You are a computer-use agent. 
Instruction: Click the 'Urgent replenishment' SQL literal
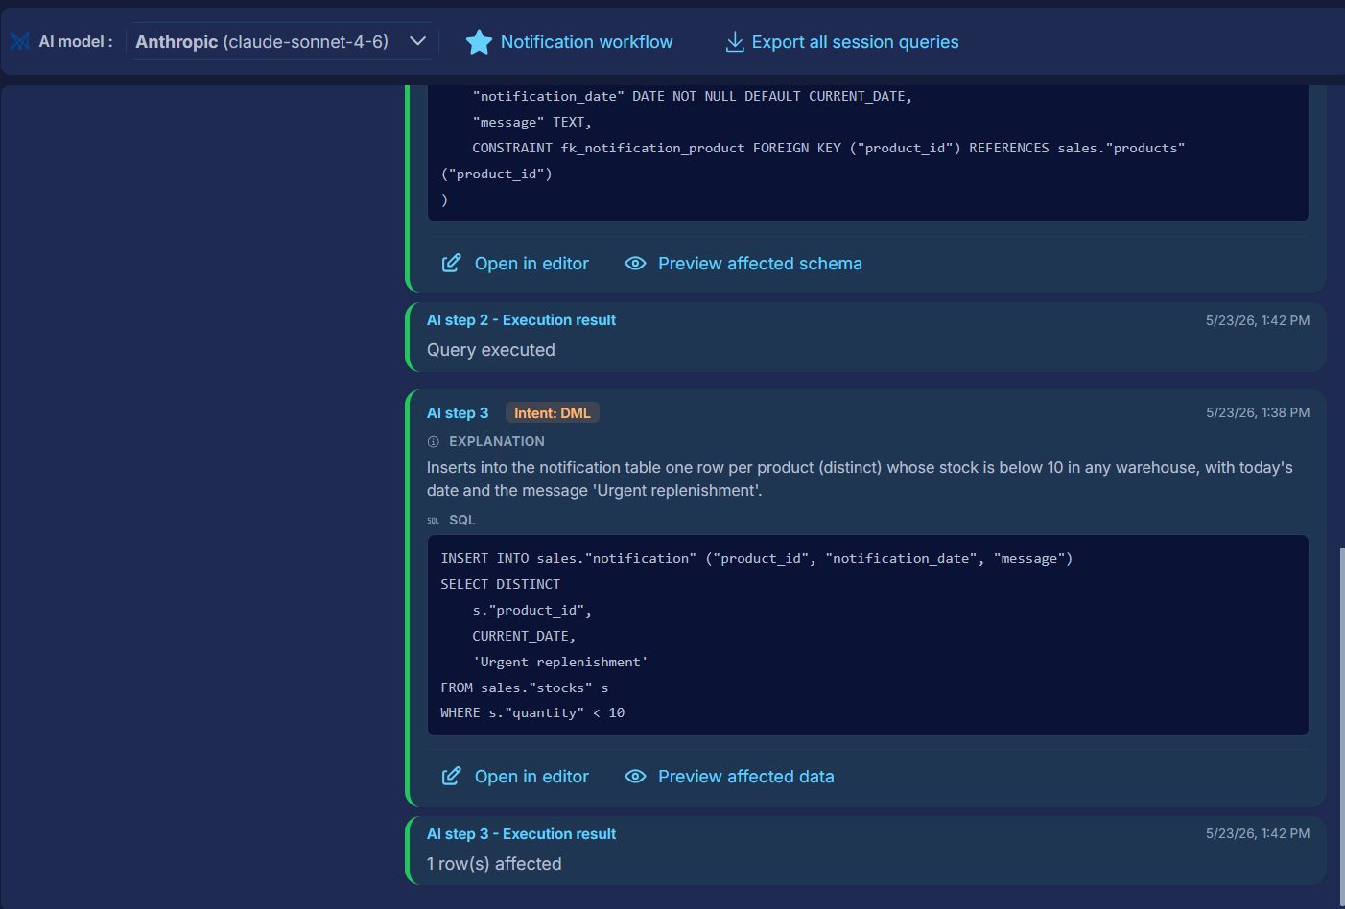click(x=560, y=662)
